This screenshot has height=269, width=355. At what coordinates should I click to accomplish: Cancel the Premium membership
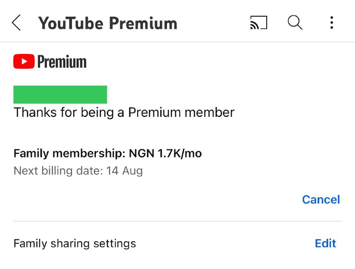pos(321,200)
